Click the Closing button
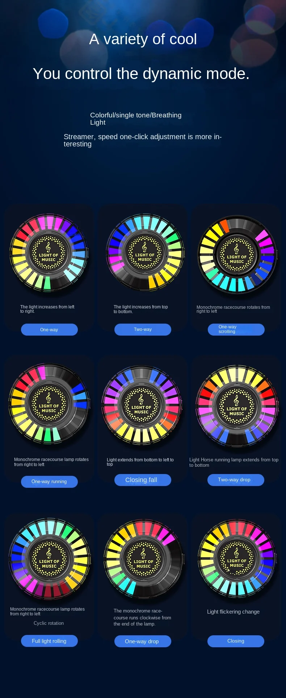This screenshot has height=698, width=286. [236, 641]
